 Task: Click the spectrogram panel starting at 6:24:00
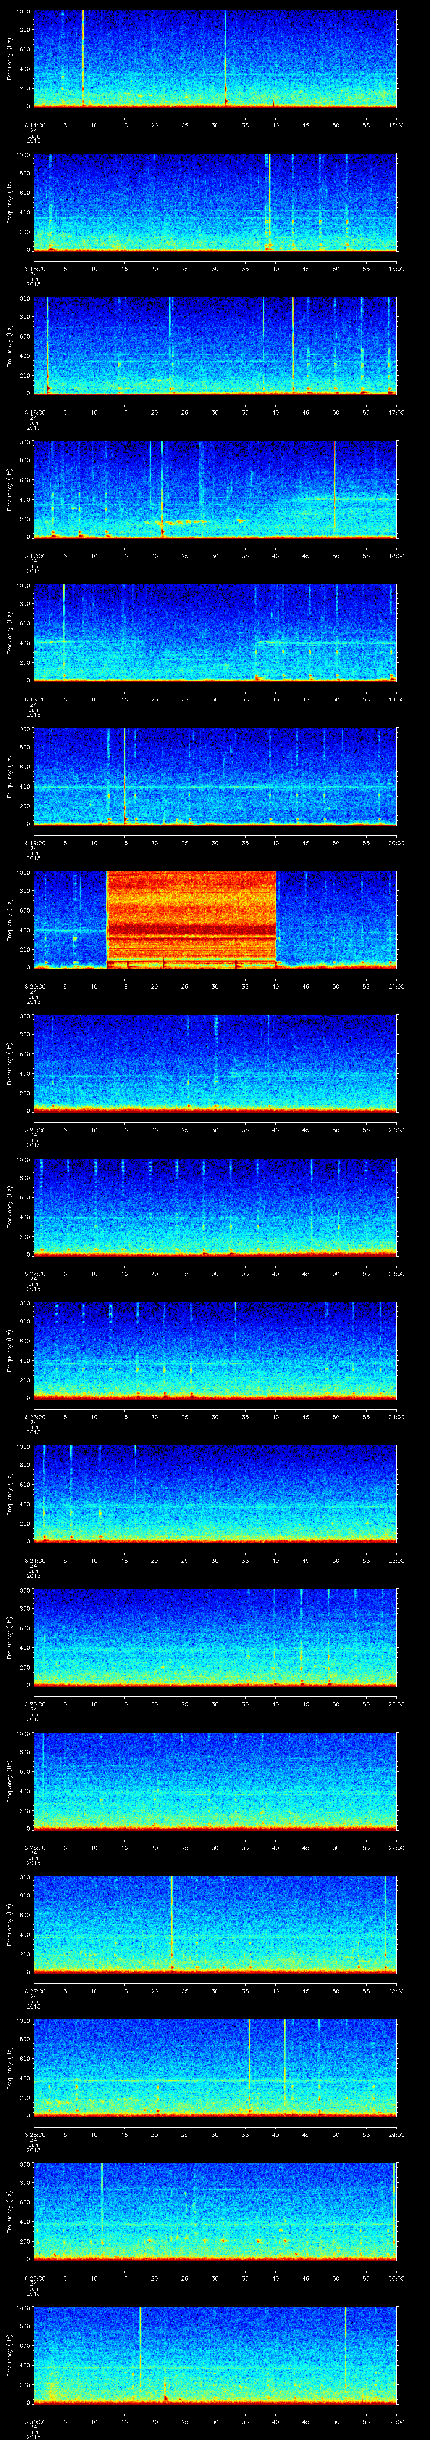[x=215, y=1494]
